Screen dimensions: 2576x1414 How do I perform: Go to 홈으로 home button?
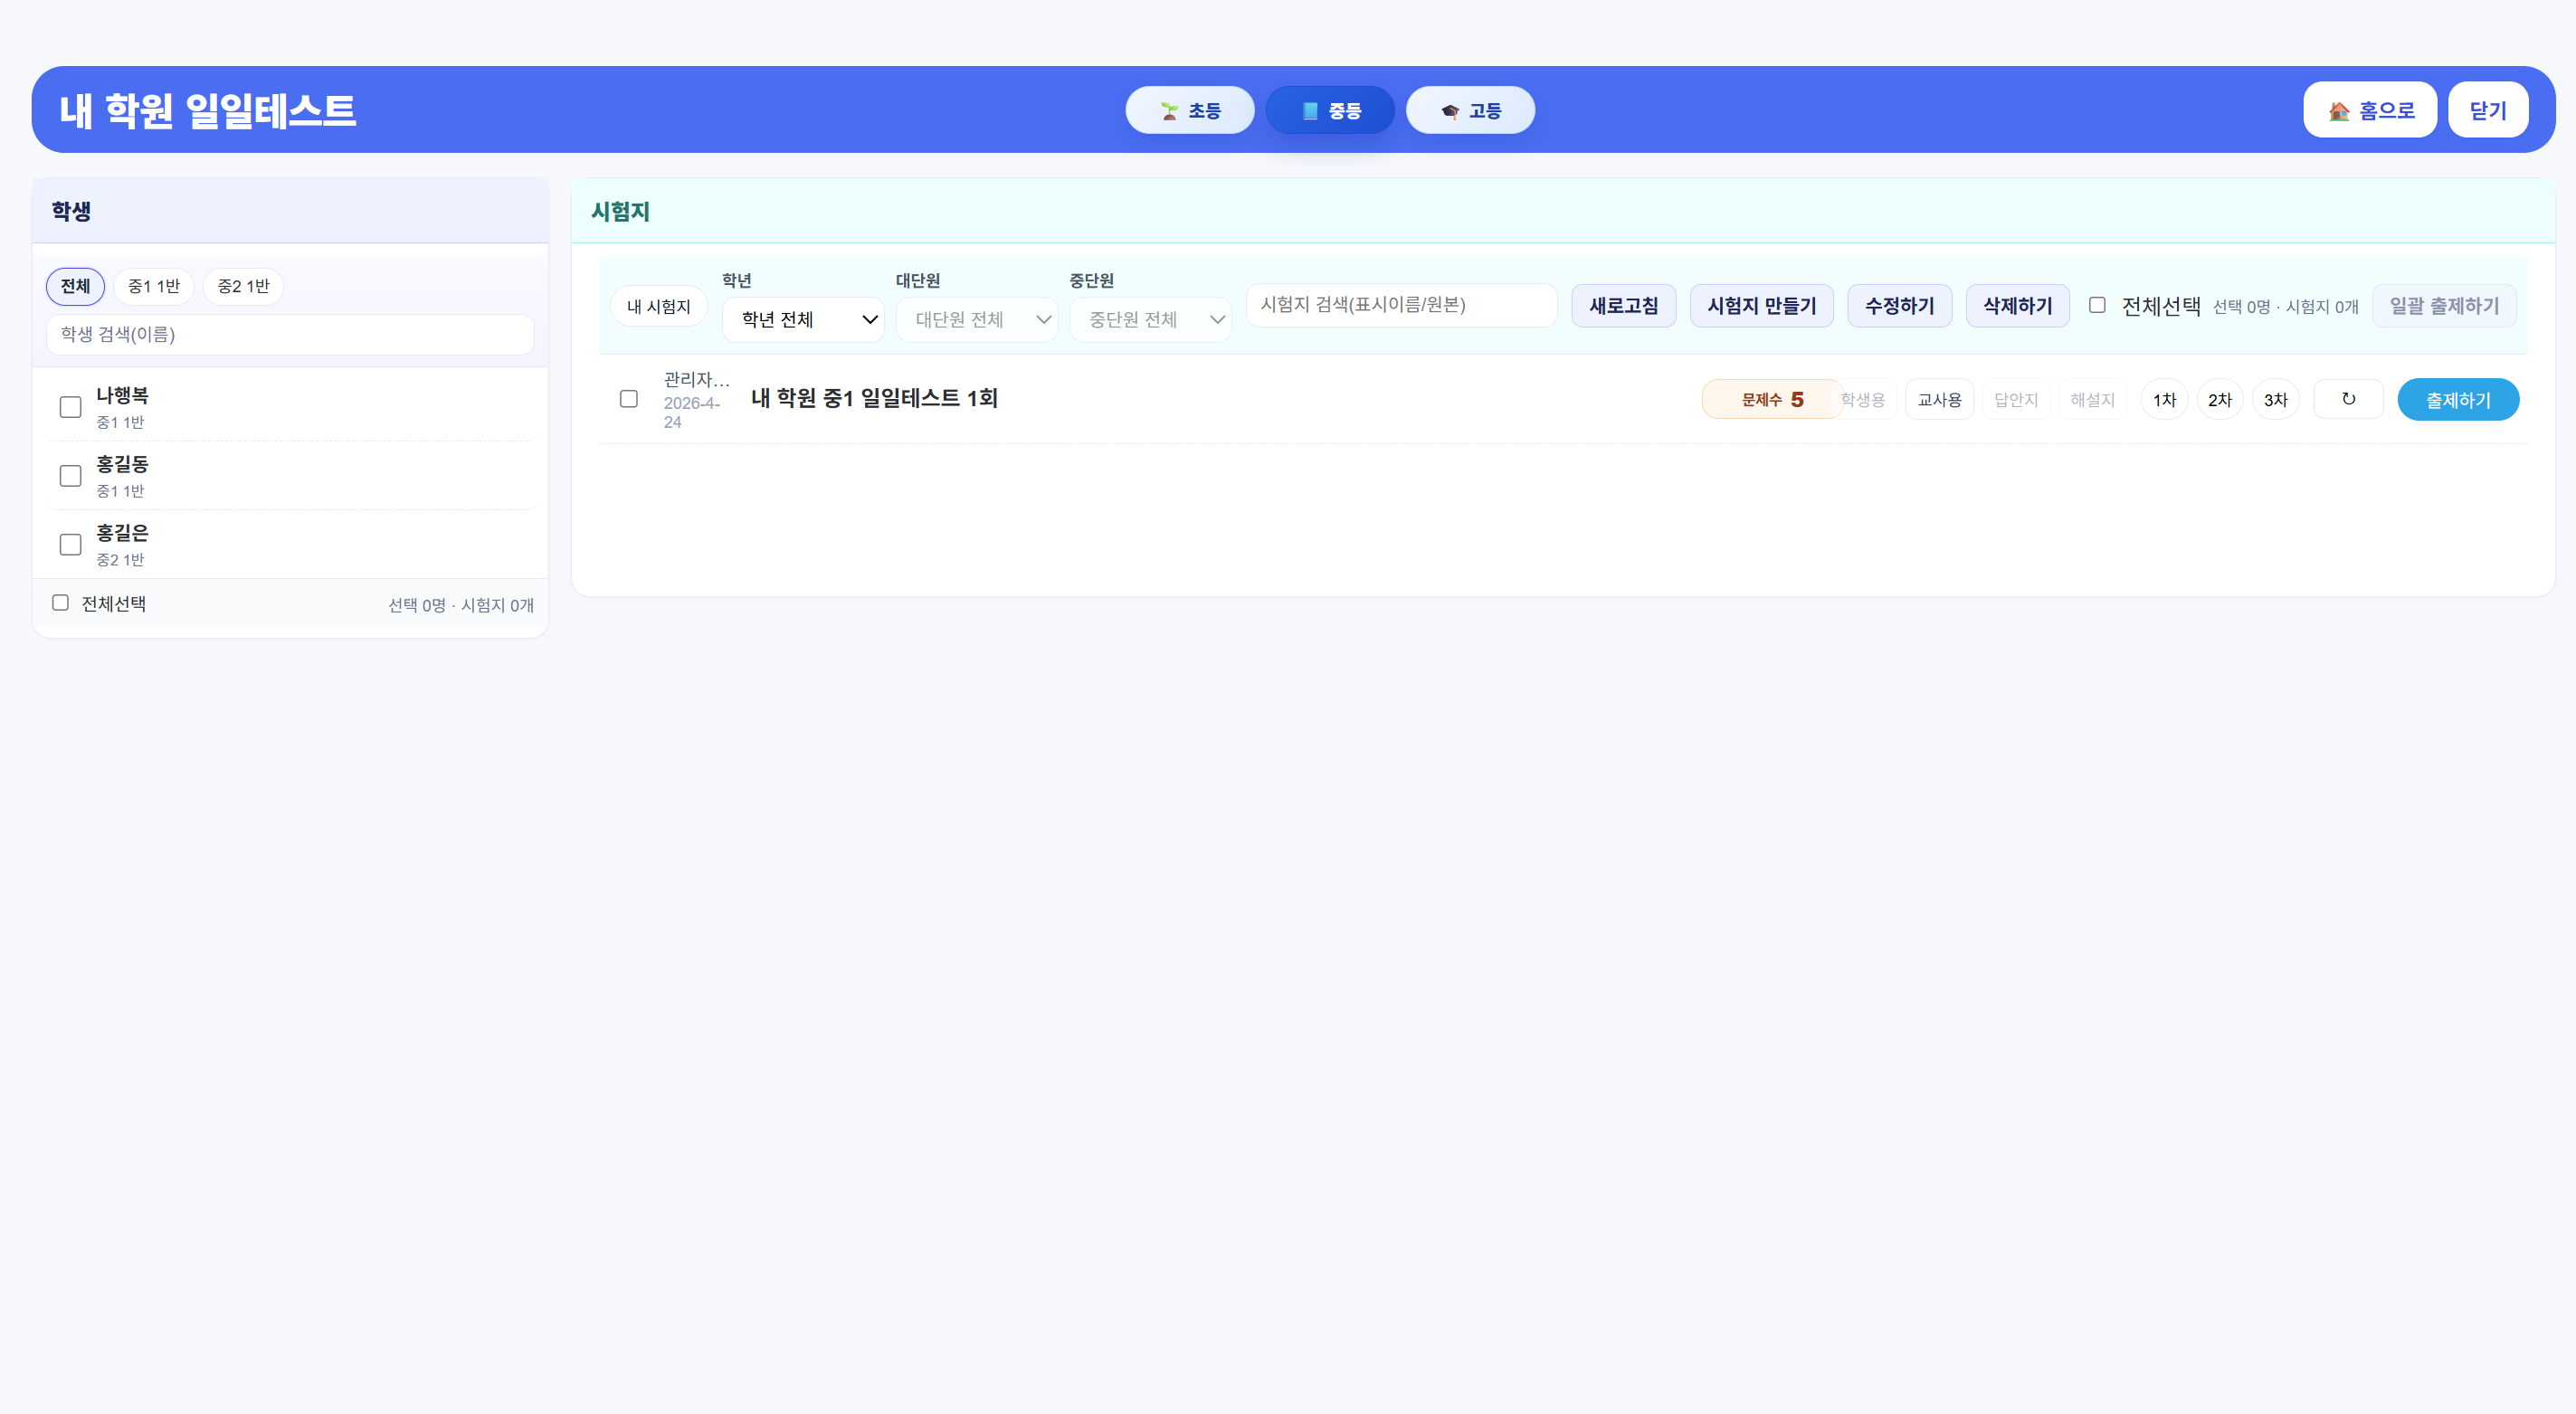coord(2370,110)
